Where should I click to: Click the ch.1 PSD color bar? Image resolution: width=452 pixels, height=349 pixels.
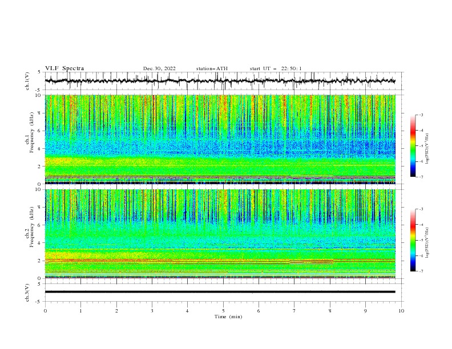(413, 146)
